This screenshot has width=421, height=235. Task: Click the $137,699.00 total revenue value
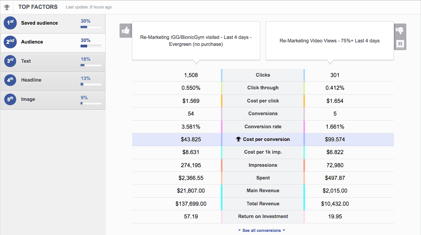(191, 204)
